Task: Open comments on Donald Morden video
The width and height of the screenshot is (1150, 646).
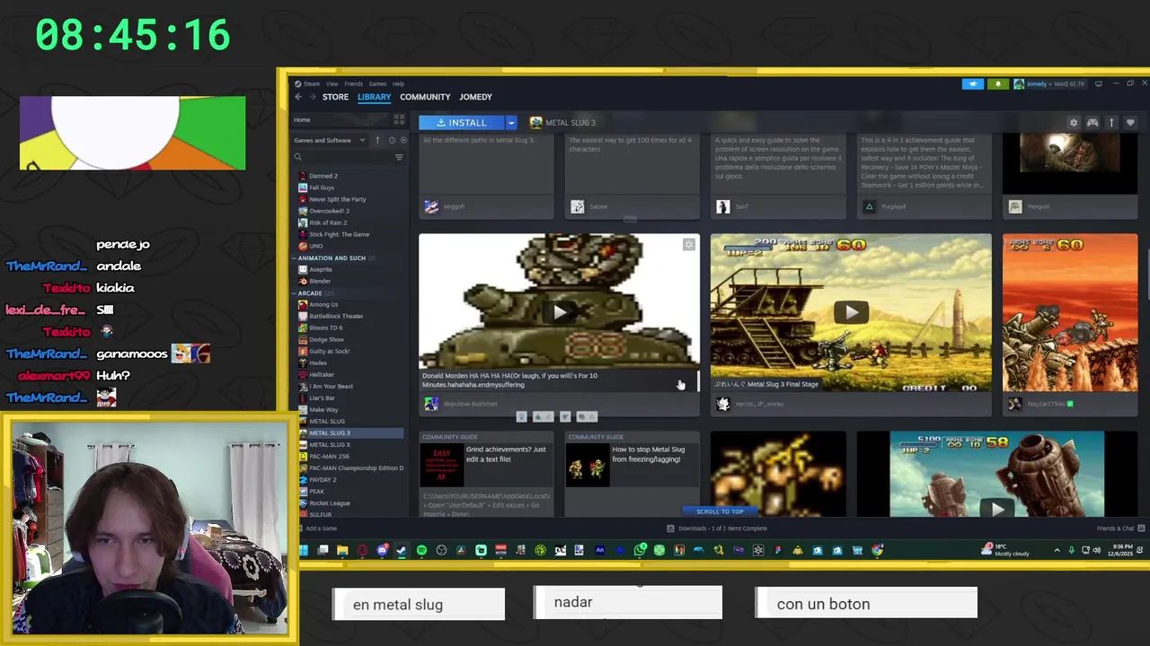Action: click(x=587, y=416)
